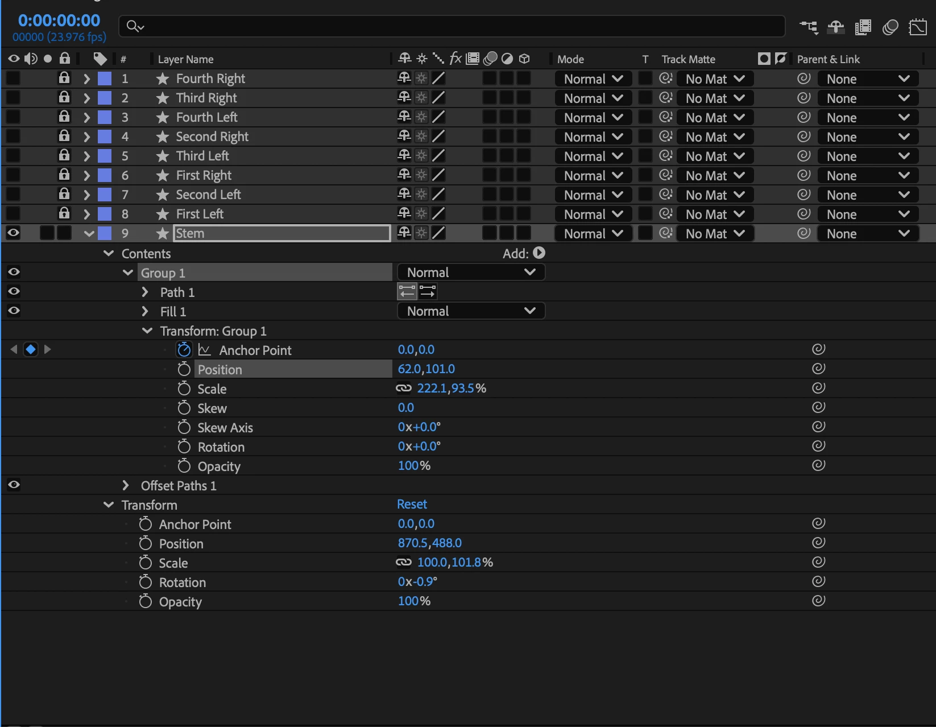Screen dimensions: 936x727
Task: Toggle the Stem layer lock box
Action: point(64,233)
